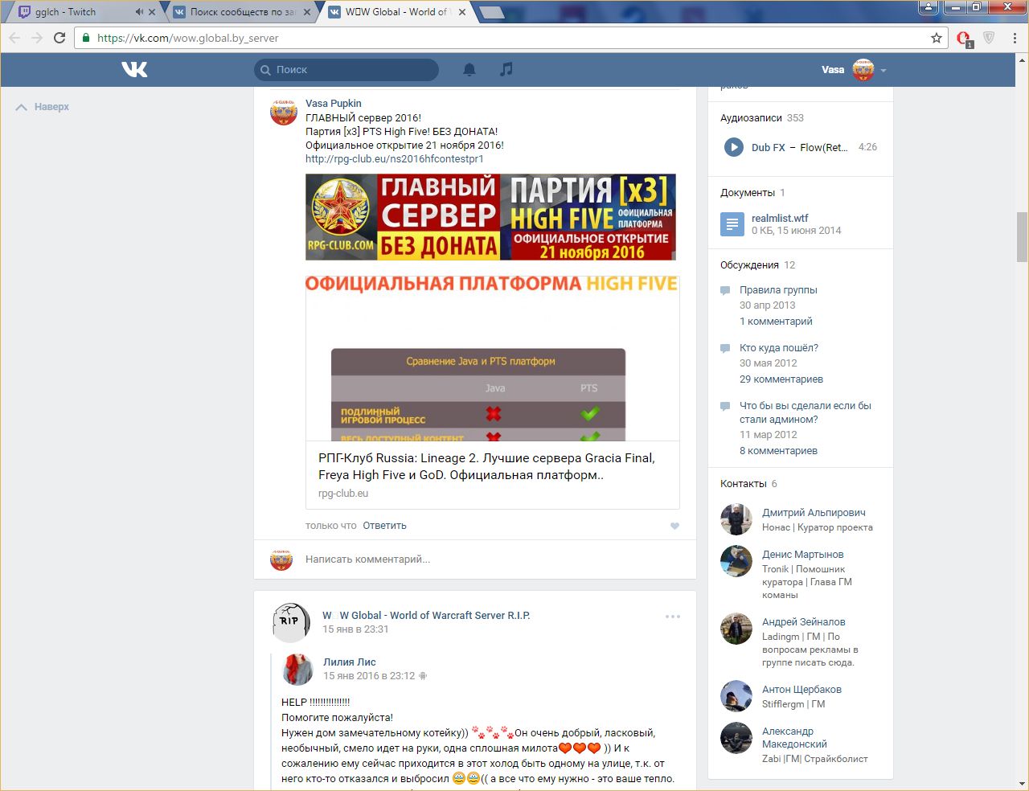Image resolution: width=1029 pixels, height=791 pixels.
Task: Open post options three-dot menu
Action: [673, 617]
